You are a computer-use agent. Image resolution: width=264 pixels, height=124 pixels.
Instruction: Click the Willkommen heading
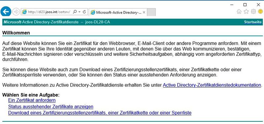click(16, 33)
